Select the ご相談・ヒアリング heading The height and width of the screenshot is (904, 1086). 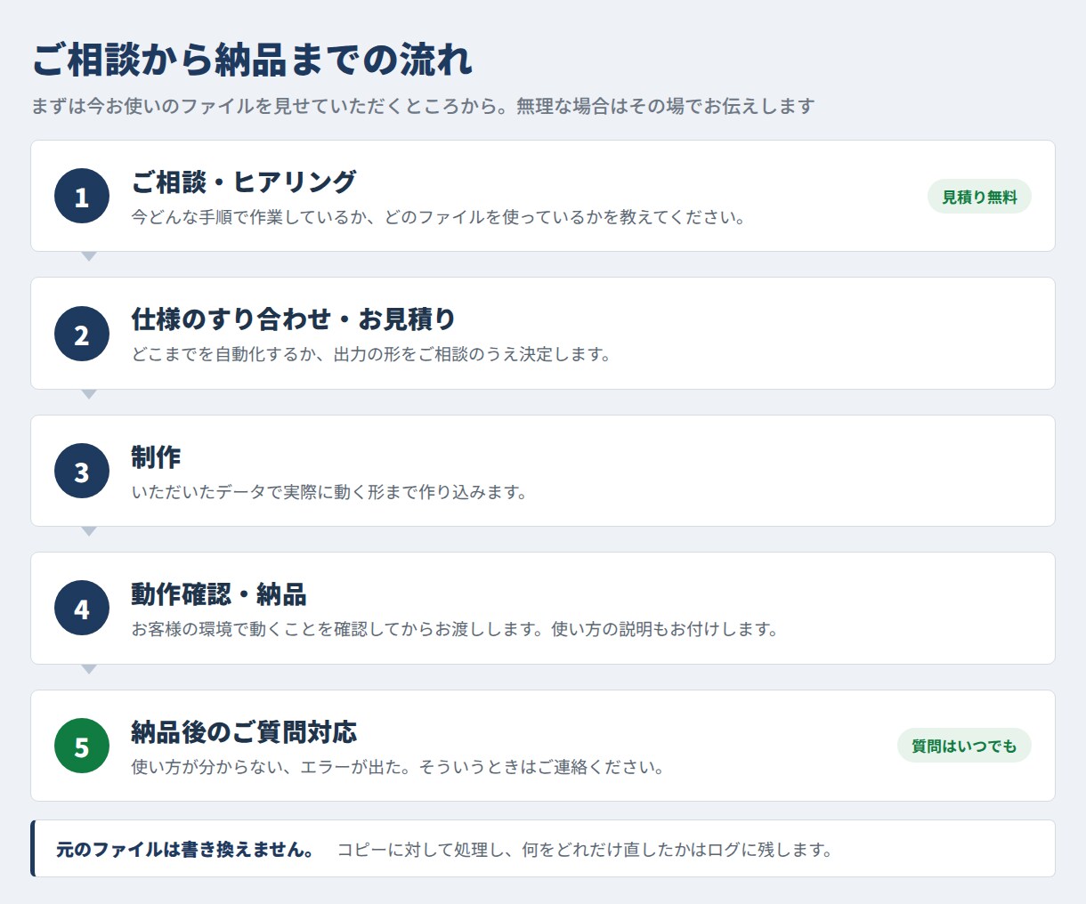(244, 182)
